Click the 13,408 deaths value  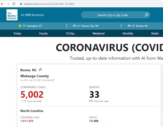coord(94,121)
